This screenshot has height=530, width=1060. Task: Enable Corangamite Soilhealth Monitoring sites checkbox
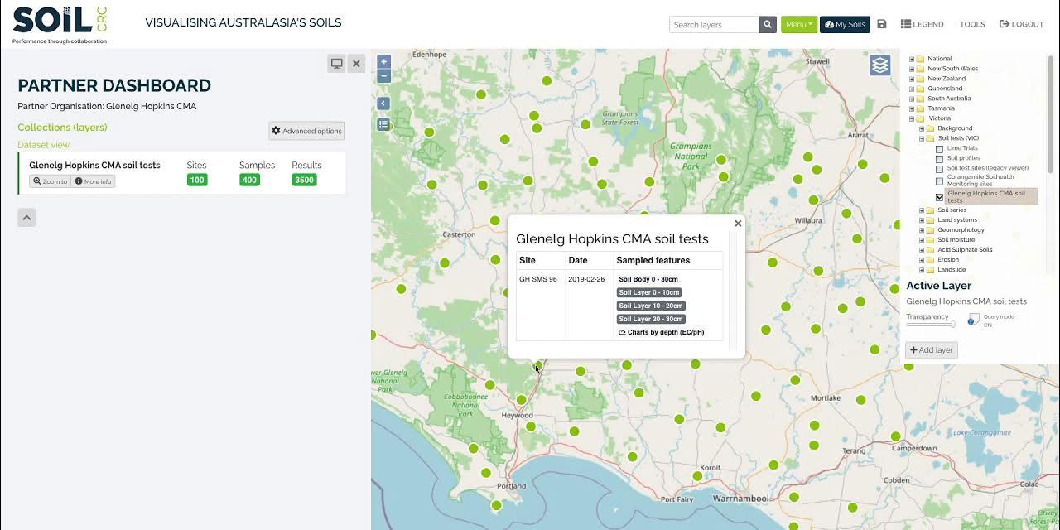939,181
